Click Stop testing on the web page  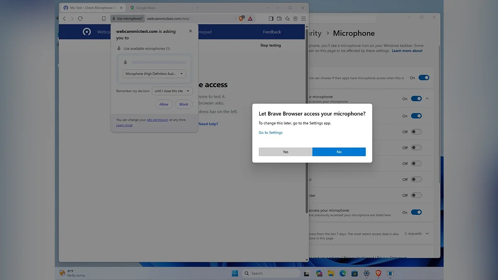click(271, 45)
